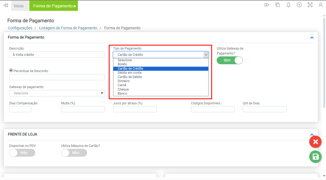Screen dimensions: 326x180
Task: Enable the Utiliza Máquina de Cartão toggle
Action: click(x=74, y=153)
